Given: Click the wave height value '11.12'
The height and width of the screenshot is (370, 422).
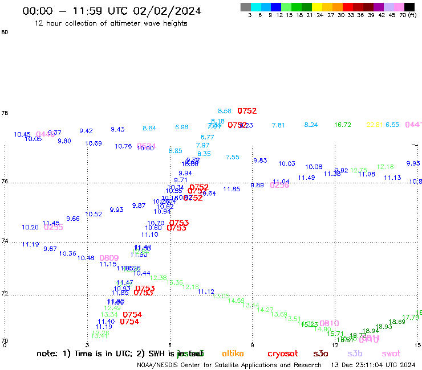Looking at the screenshot, I should pyautogui.click(x=206, y=292).
